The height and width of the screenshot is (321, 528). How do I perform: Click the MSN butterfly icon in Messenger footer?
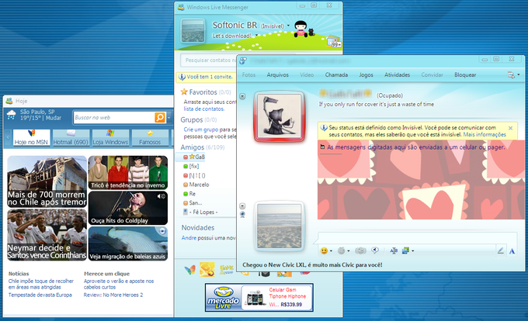(x=190, y=270)
